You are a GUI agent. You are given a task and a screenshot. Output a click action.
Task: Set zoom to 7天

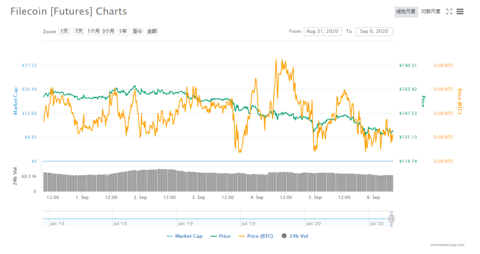pos(79,31)
